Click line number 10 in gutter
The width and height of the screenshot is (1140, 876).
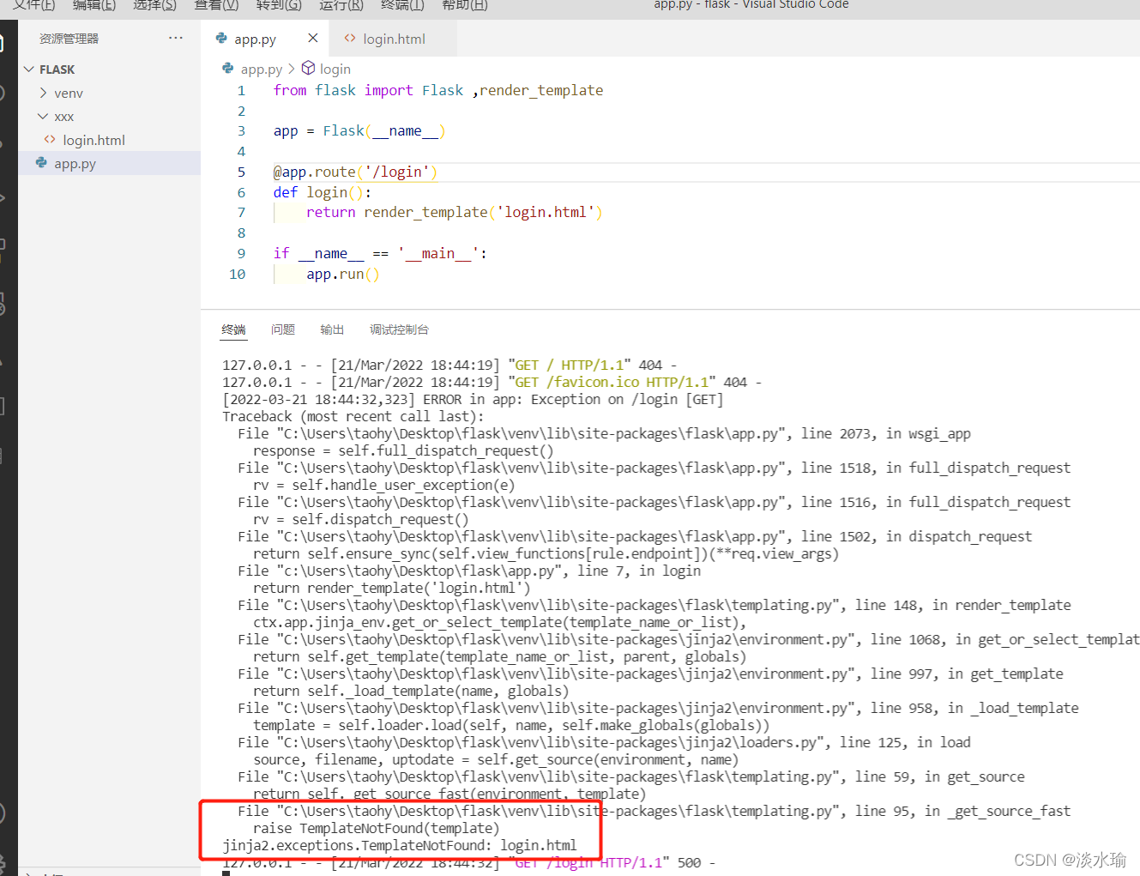coord(237,274)
